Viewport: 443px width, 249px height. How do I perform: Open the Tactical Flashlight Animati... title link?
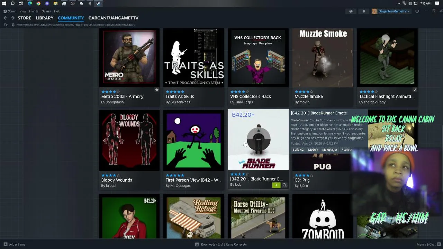(387, 96)
